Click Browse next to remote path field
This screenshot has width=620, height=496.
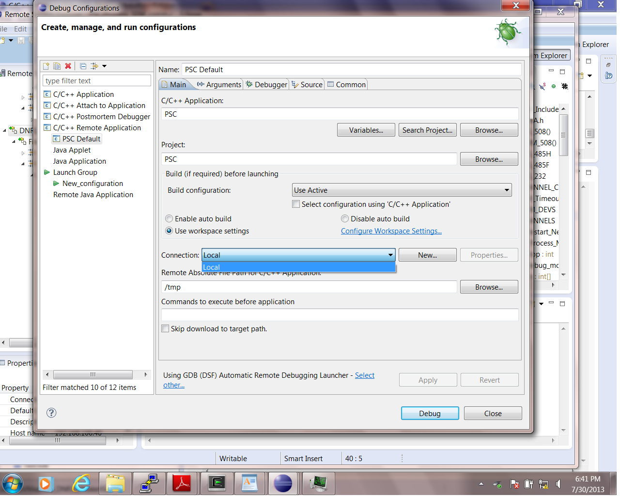pyautogui.click(x=489, y=287)
